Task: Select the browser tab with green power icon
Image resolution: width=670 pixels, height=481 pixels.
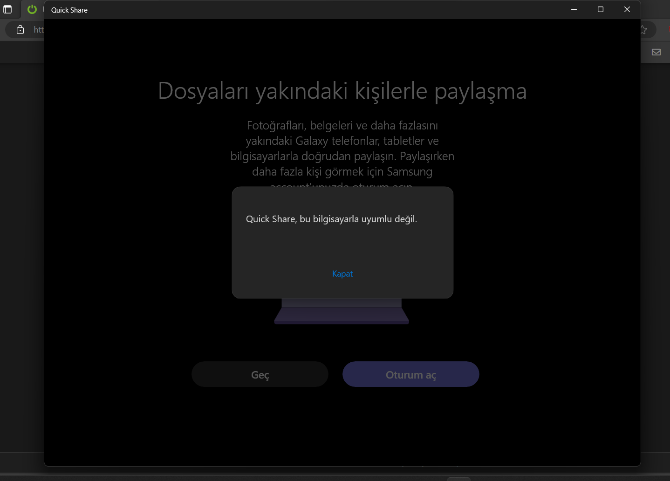Action: pyautogui.click(x=32, y=9)
